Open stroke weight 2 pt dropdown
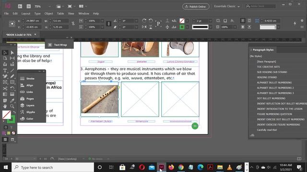This screenshot has height=172, width=307. [211, 21]
